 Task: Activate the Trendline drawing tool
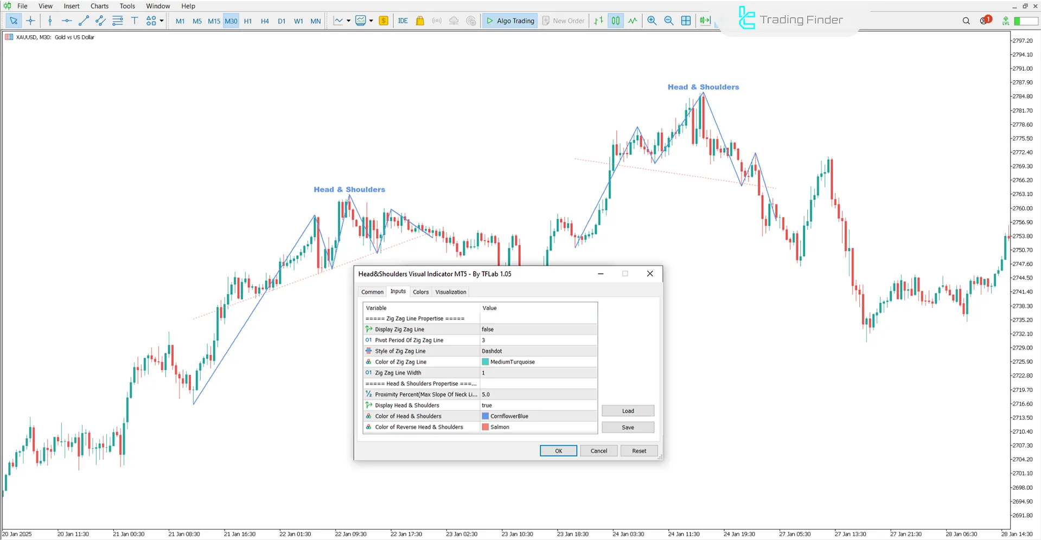(x=84, y=21)
